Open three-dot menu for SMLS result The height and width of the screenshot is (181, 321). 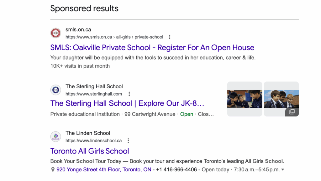click(170, 37)
